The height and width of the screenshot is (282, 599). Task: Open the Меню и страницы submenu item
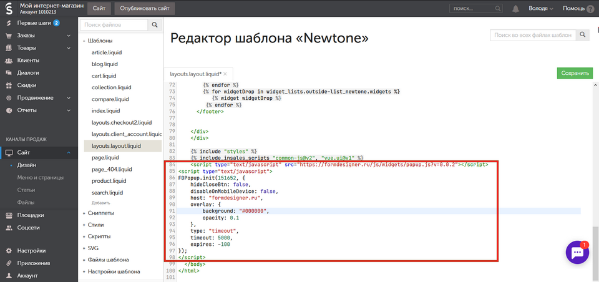pyautogui.click(x=40, y=177)
